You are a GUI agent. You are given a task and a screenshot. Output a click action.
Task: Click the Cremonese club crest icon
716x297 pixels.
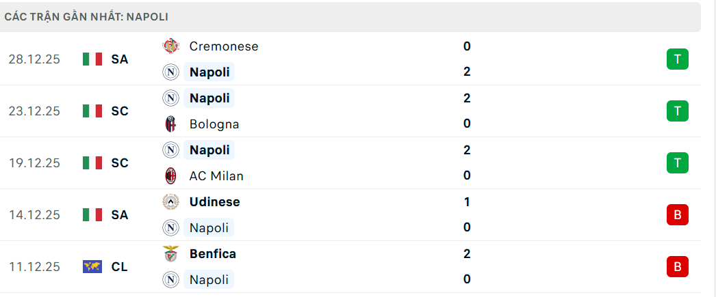(170, 46)
